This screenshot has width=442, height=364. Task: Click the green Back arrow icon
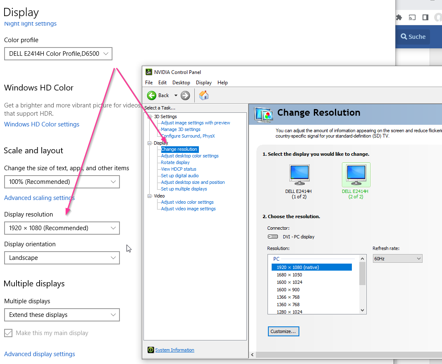pos(152,95)
